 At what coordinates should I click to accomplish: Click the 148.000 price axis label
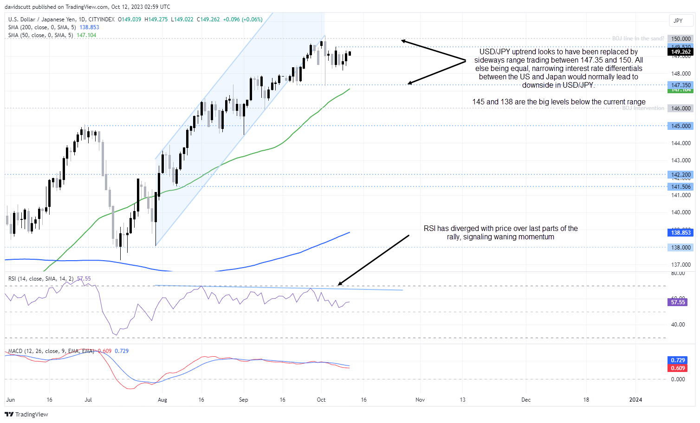pyautogui.click(x=681, y=73)
